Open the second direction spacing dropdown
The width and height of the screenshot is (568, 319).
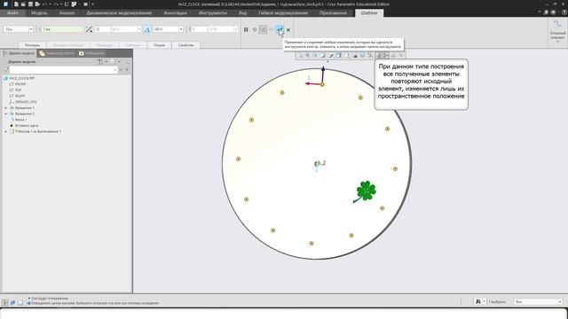[235, 29]
